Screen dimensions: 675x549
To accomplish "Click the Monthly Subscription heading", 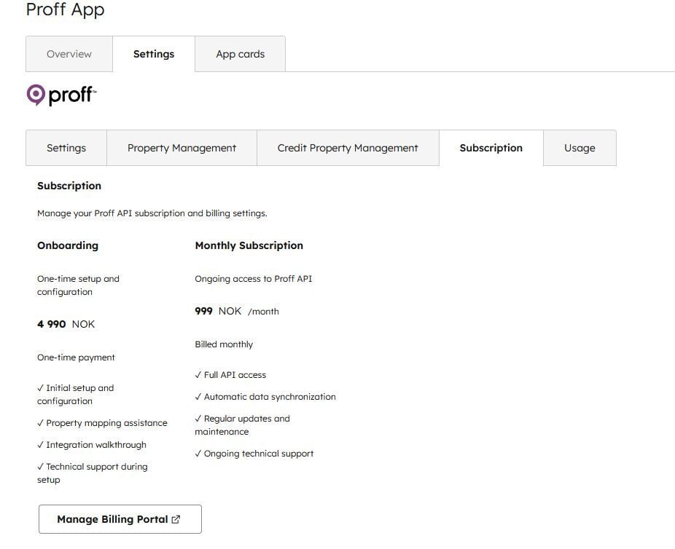I will 249,245.
